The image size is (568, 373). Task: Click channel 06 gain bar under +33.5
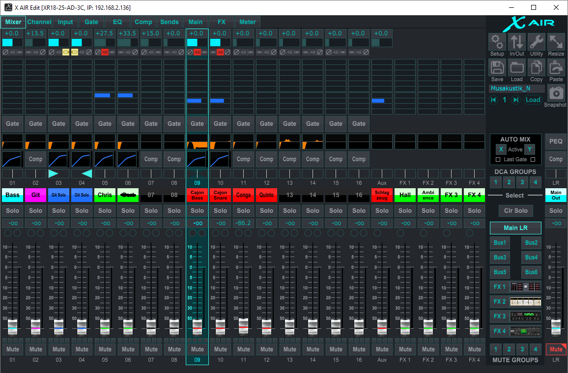[x=128, y=42]
